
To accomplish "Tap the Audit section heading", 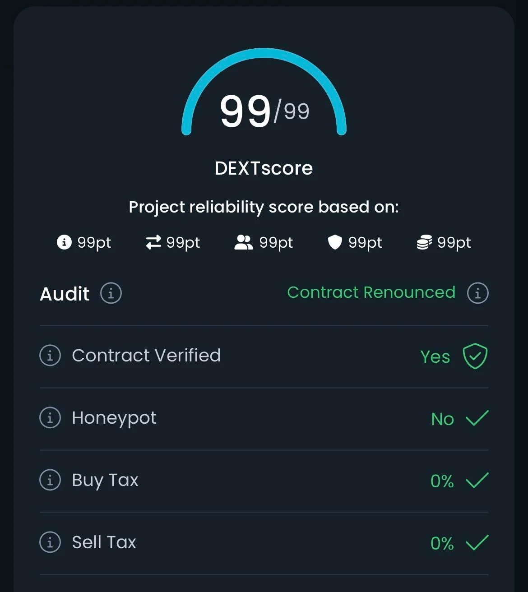I will tap(65, 294).
